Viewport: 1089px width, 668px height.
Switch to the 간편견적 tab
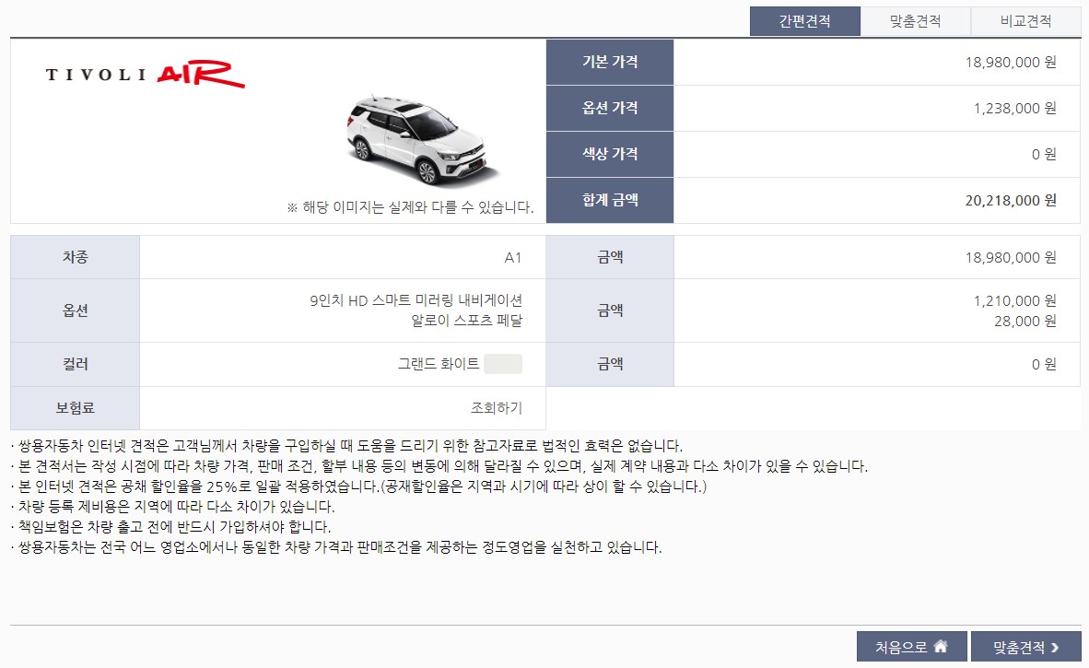click(805, 21)
